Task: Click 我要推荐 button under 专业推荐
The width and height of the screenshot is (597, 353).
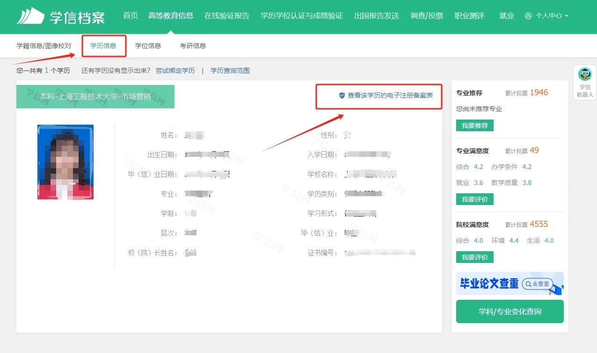Action: (x=475, y=126)
